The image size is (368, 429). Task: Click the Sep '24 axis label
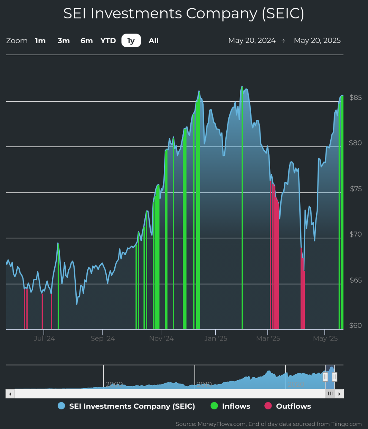(103, 338)
